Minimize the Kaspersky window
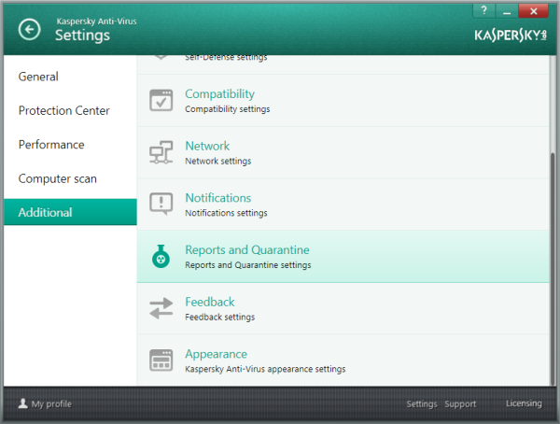Viewport: 560px width, 424px height. click(x=508, y=10)
